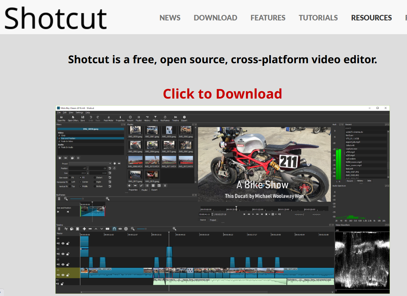Click the player scrub bar at 00:01:00:00
The width and height of the screenshot is (407, 296).
258,209
